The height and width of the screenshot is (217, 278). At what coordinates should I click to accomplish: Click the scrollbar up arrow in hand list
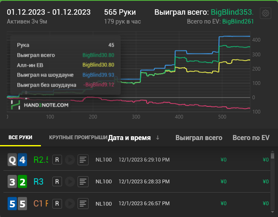[x=273, y=152]
